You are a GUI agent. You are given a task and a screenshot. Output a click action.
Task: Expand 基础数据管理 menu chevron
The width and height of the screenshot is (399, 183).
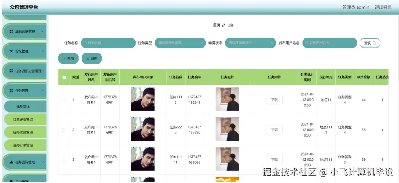point(42,31)
